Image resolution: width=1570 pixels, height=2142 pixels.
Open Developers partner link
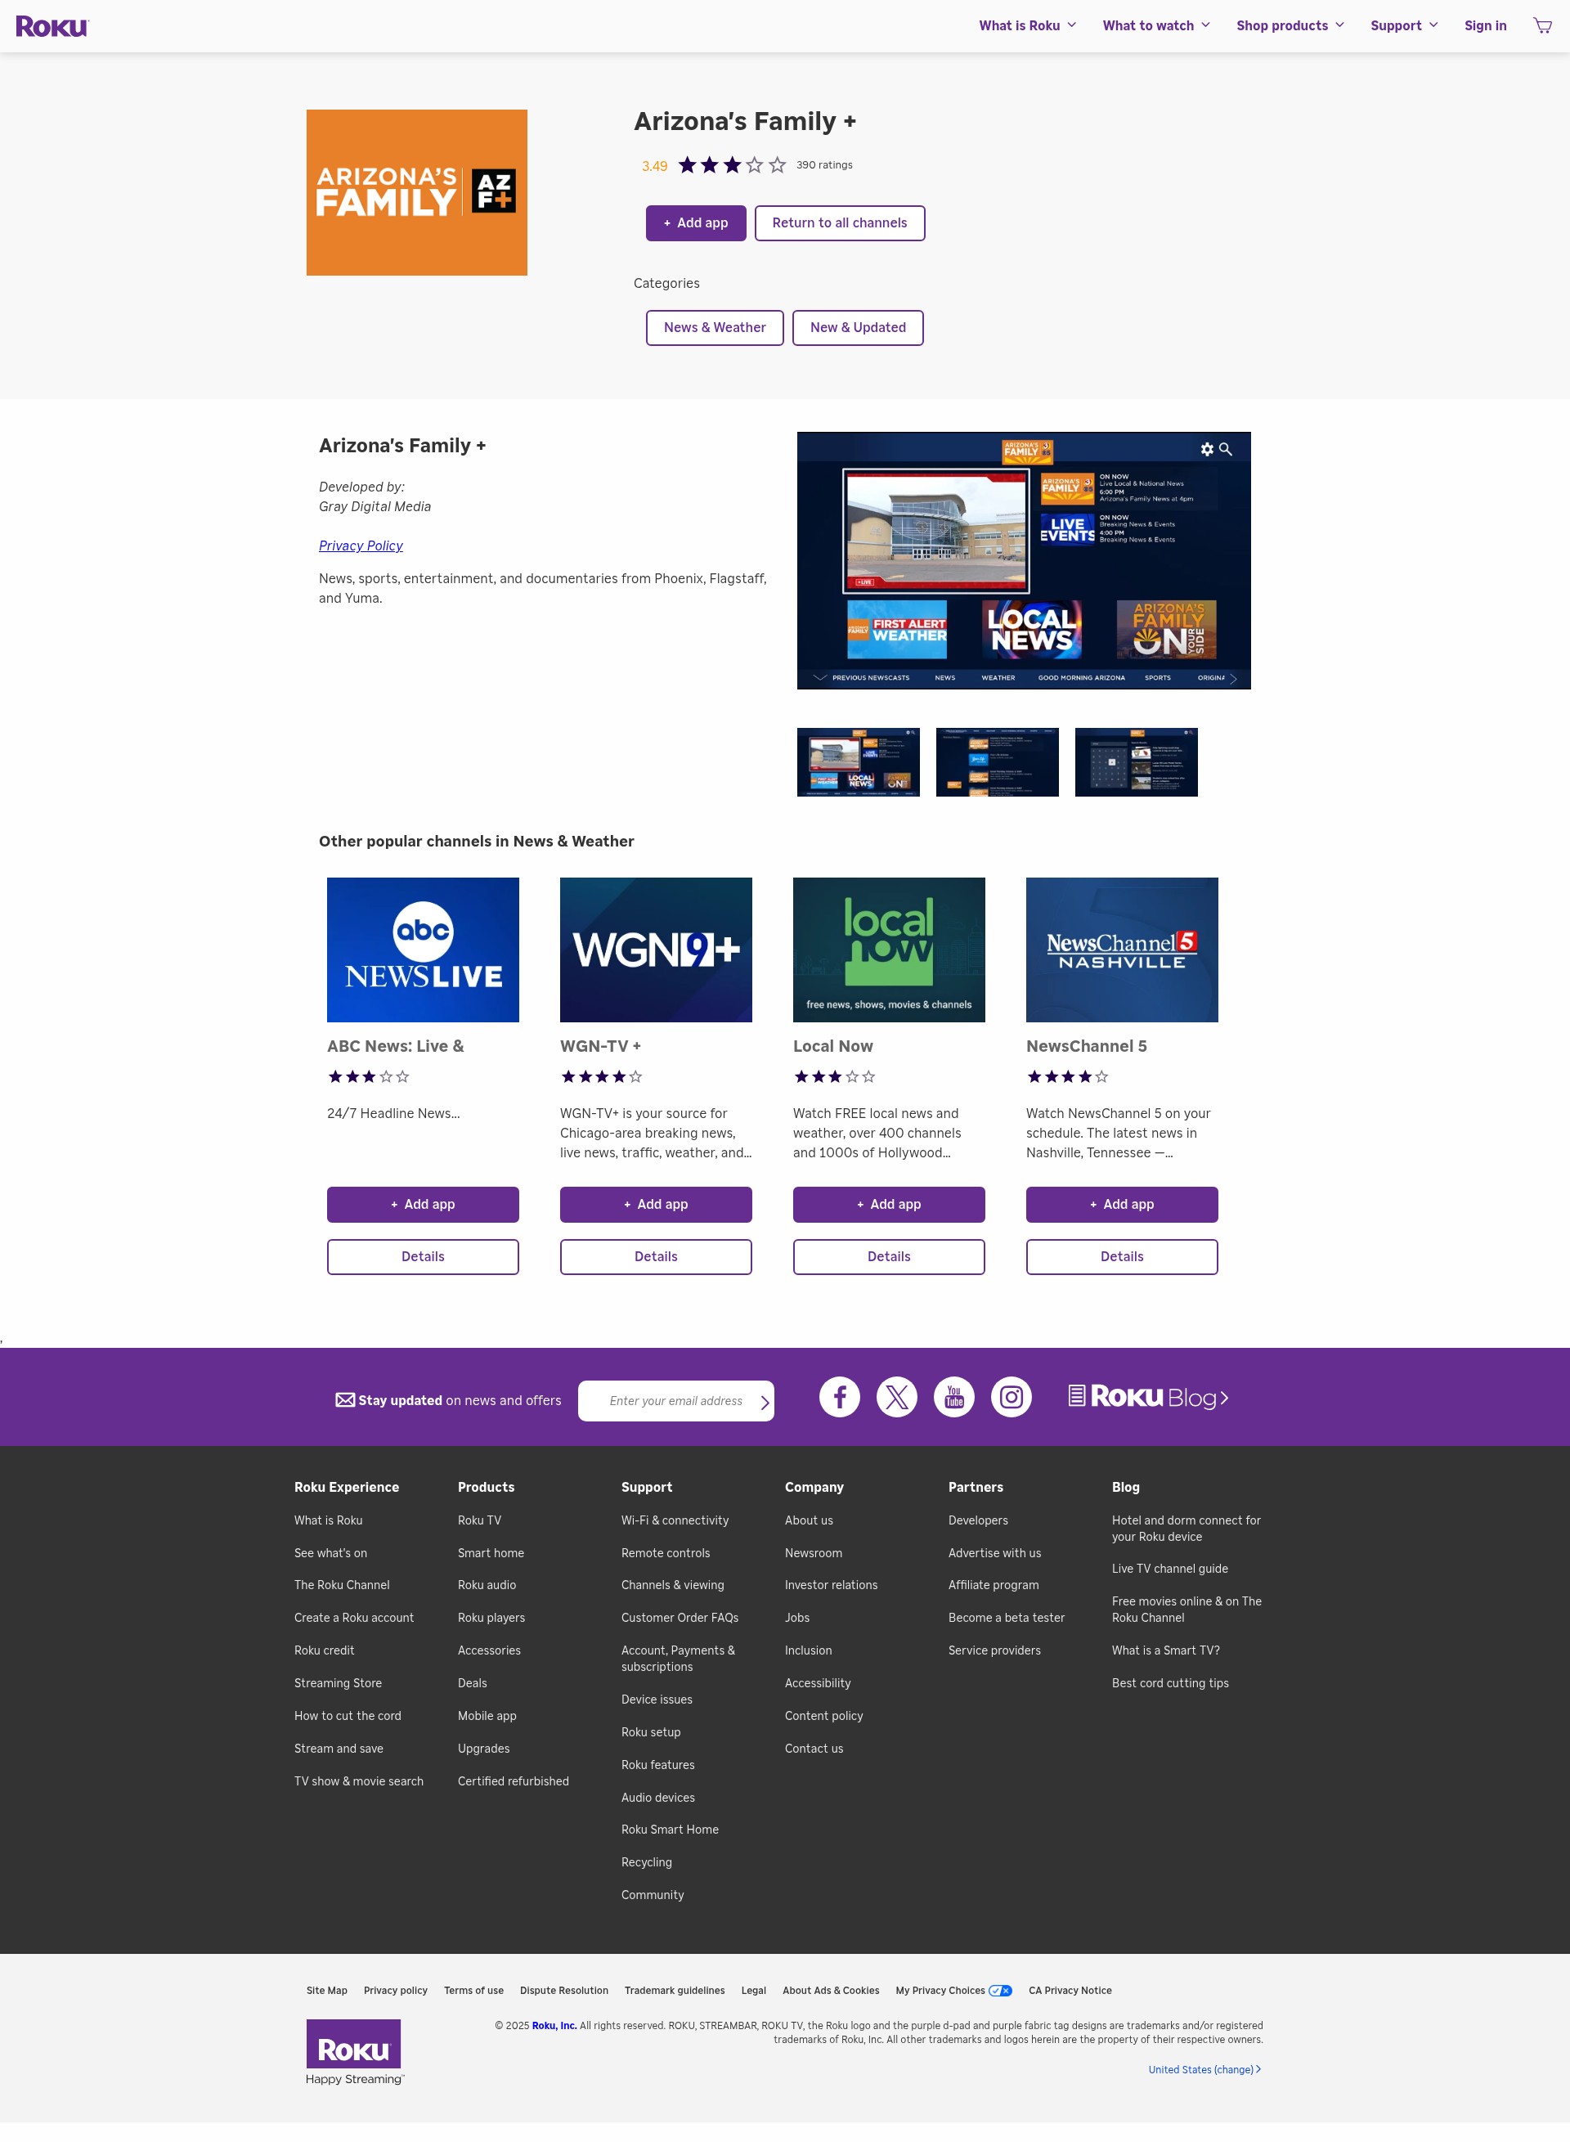978,1520
